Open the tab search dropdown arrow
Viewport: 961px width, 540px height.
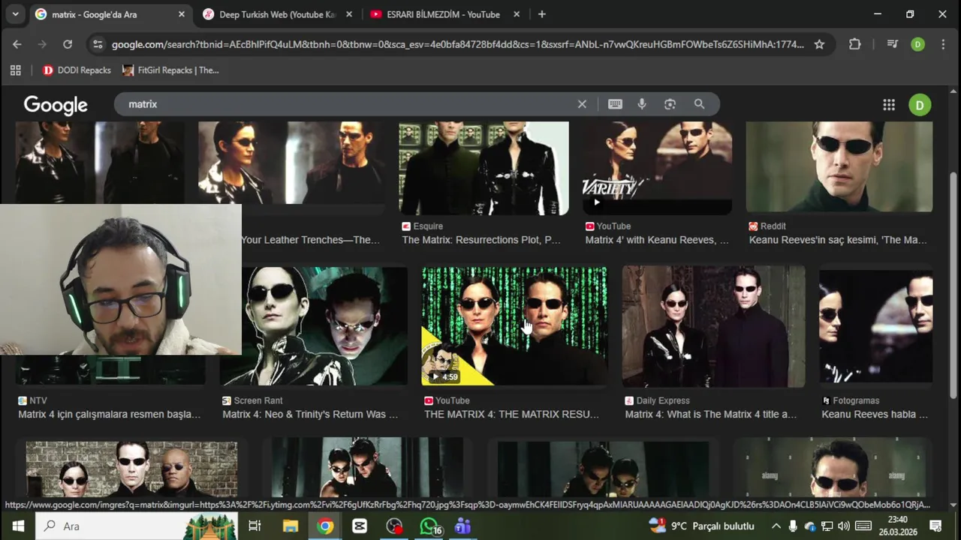15,14
